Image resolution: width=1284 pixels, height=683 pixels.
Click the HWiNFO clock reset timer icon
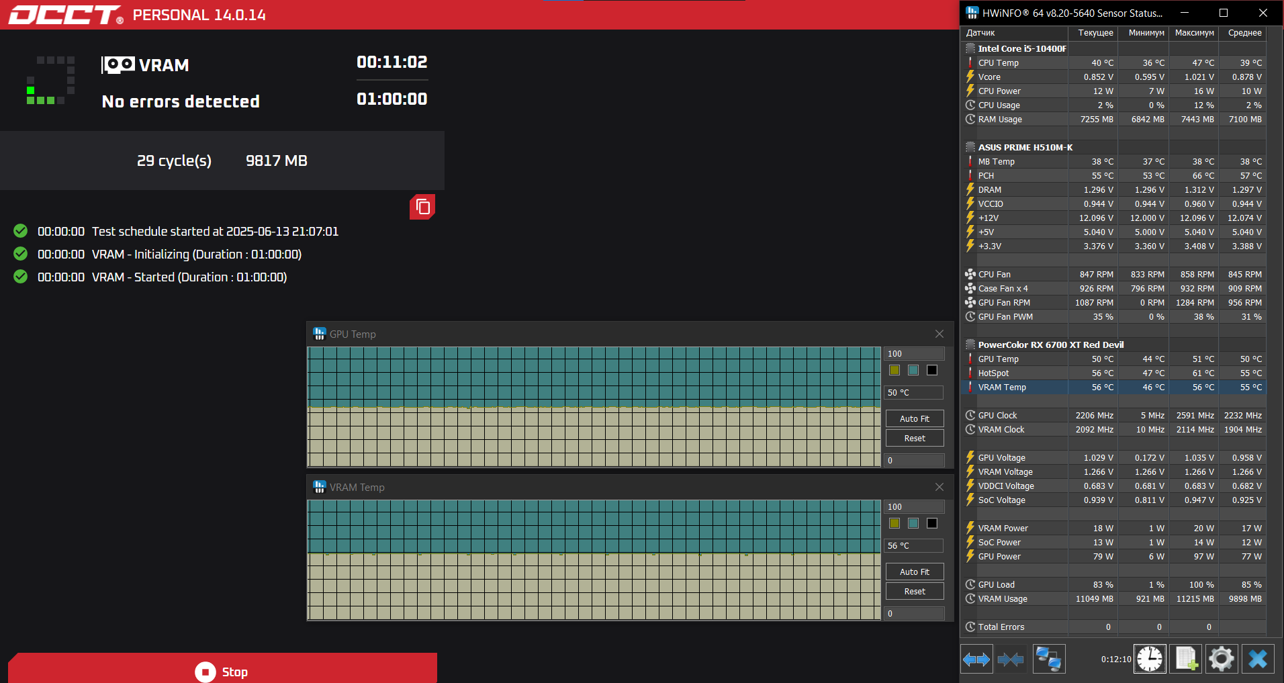[1150, 659]
